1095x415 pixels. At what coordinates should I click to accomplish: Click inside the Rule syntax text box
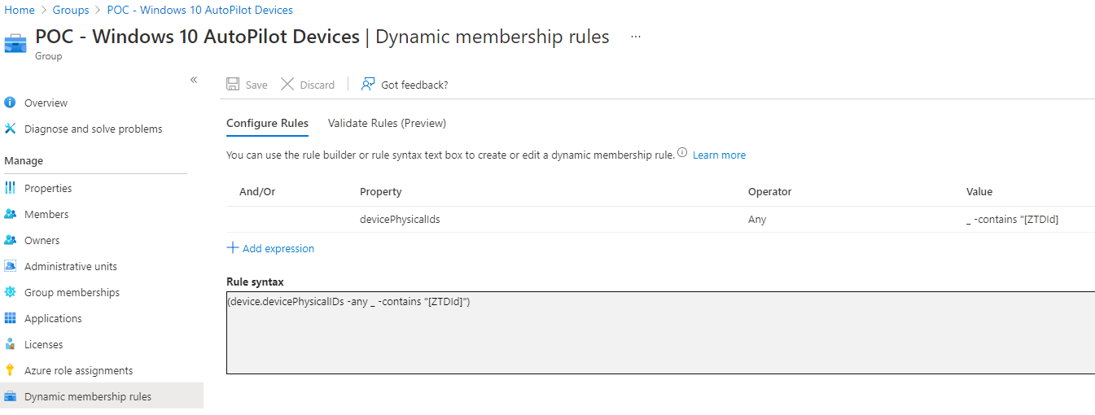pos(660,333)
